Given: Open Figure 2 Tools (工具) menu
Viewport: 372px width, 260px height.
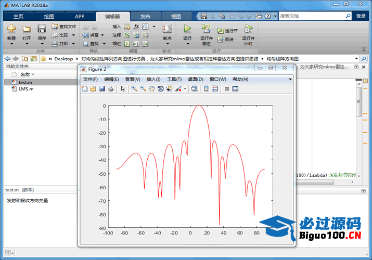Looking at the screenshot, I should (174, 79).
